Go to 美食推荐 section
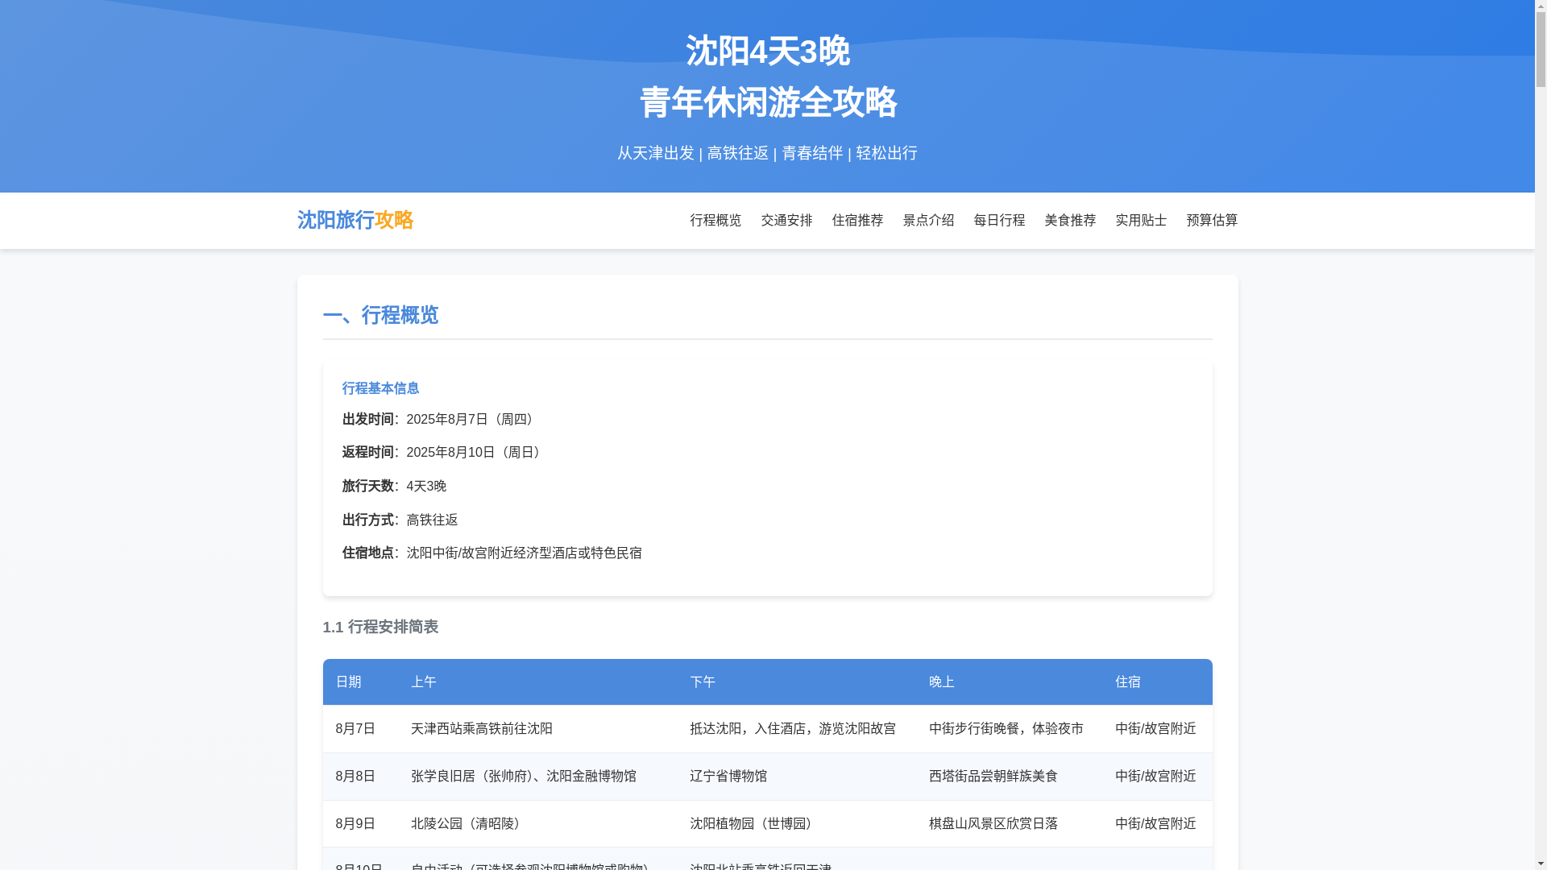This screenshot has height=870, width=1547. click(1070, 220)
